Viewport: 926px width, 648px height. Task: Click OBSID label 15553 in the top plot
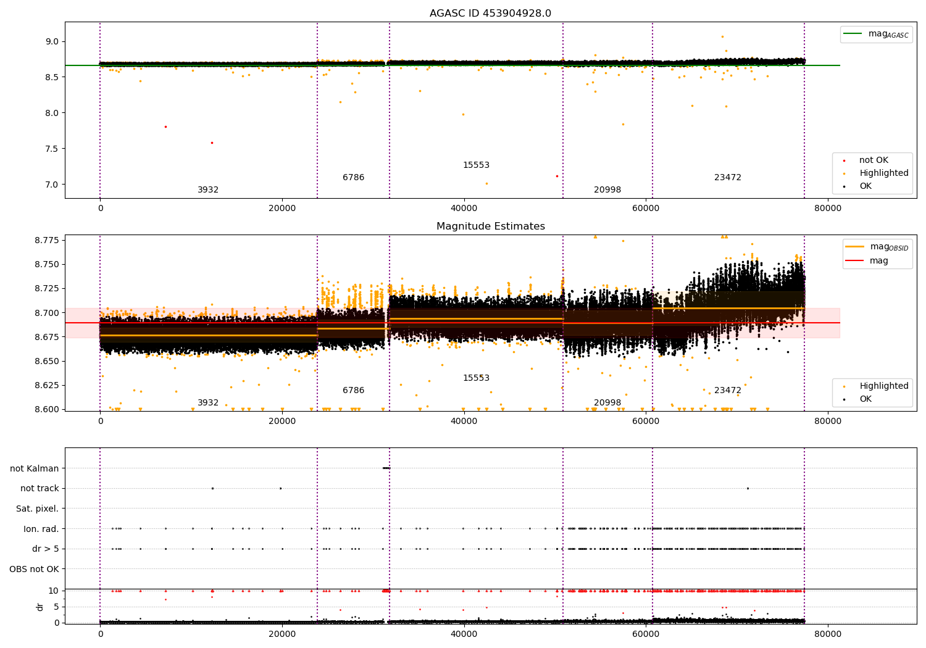pyautogui.click(x=476, y=165)
